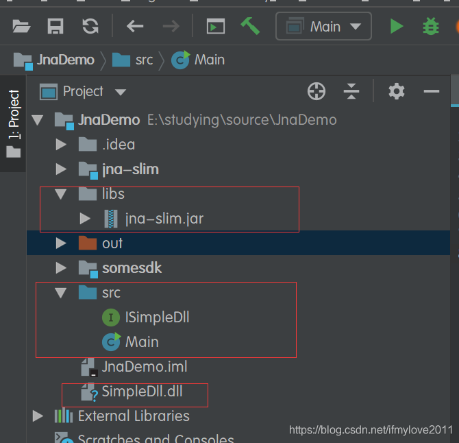Click JnaDemo in the breadcrumb bar

coord(54,60)
